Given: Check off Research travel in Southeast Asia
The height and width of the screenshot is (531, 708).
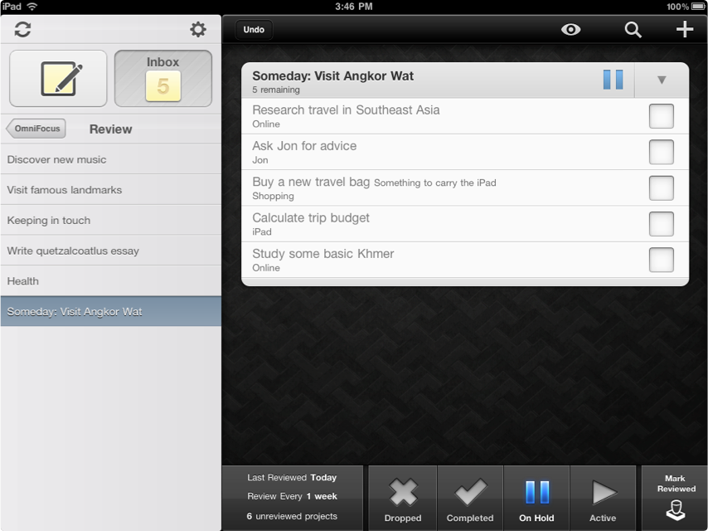Looking at the screenshot, I should point(661,116).
